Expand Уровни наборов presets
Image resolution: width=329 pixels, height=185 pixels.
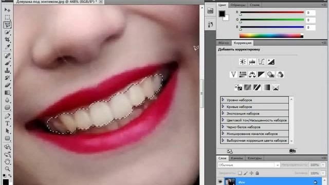[223, 100]
